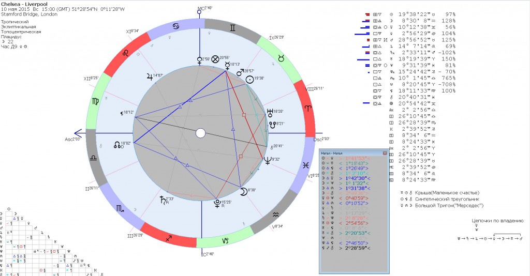The height and width of the screenshot is (276, 530).
Task: Click the Asc 2°03' arrow label
Action: (x=72, y=140)
